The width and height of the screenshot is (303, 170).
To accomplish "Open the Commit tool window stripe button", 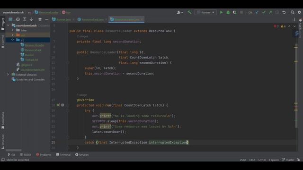I will [x=3, y=42].
